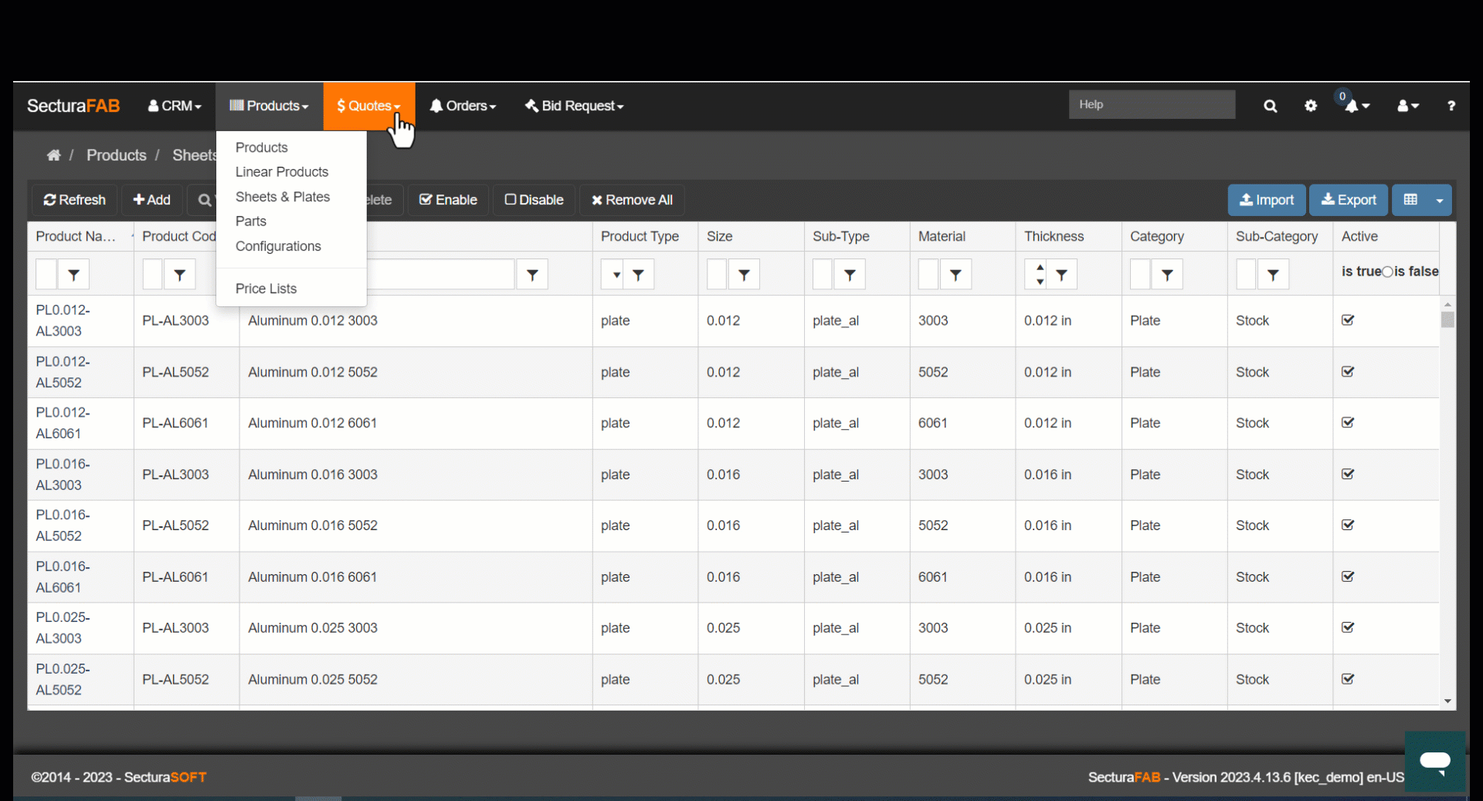Toggle Active checkbox for Aluminum 0.016 5052
The width and height of the screenshot is (1483, 801).
coord(1348,526)
